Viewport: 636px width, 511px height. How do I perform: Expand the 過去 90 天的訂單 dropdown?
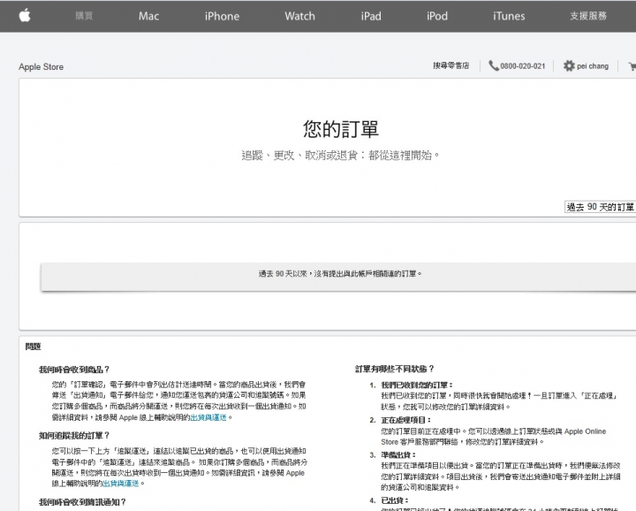[x=600, y=207]
